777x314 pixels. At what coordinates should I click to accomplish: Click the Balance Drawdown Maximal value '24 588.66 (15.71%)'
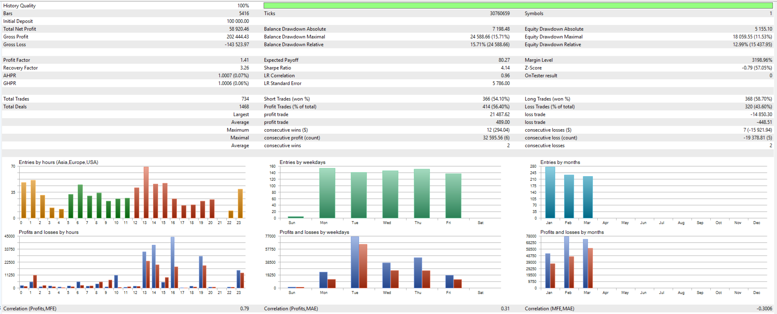[490, 37]
